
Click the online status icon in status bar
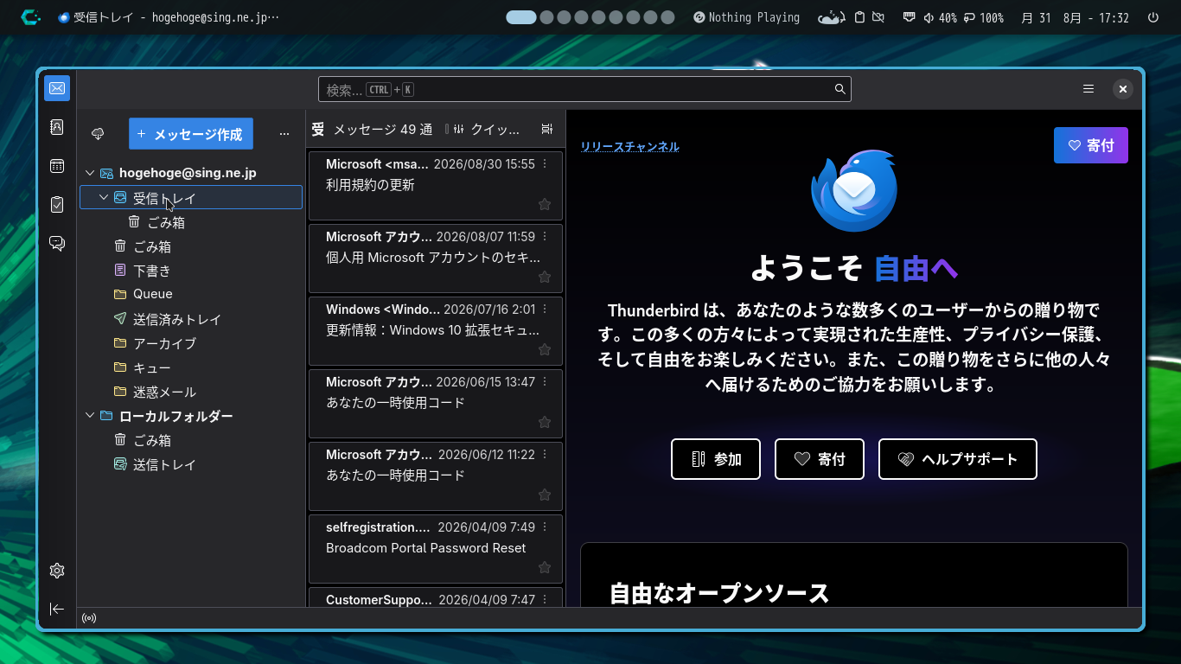[x=89, y=618]
